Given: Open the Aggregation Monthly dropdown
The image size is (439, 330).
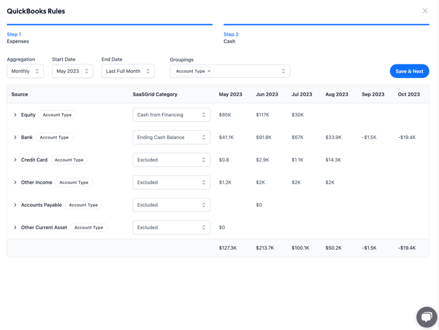Looking at the screenshot, I should pos(26,71).
